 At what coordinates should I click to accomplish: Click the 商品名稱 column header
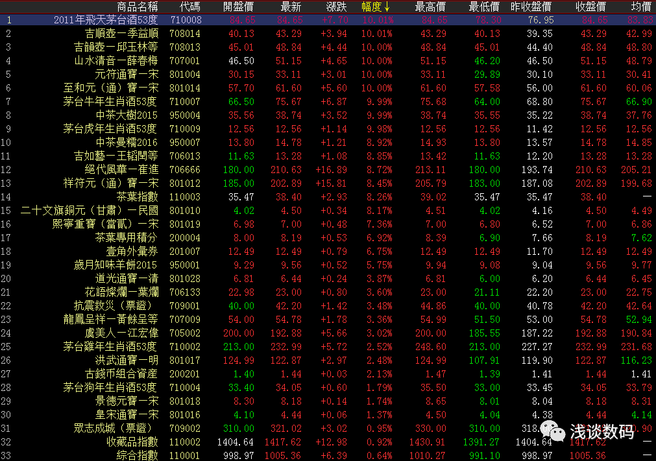click(x=137, y=6)
